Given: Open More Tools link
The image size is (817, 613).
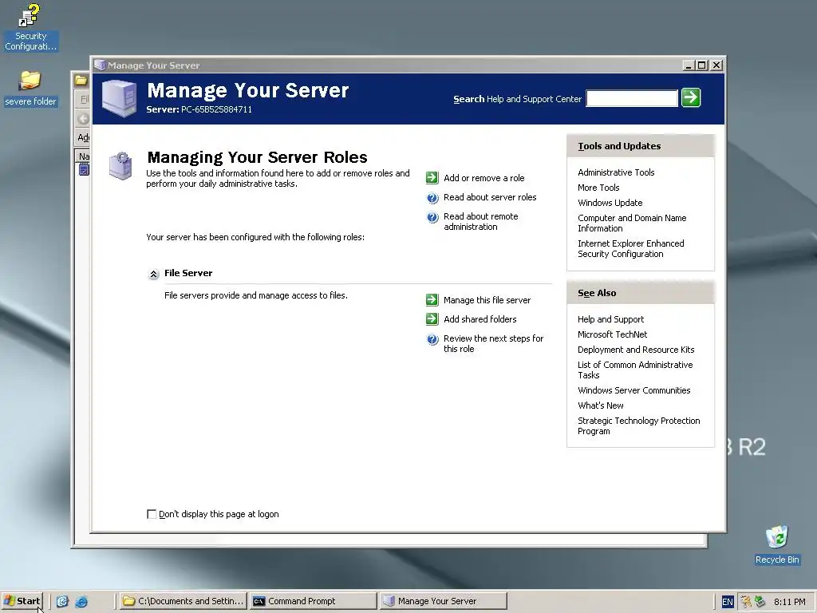Looking at the screenshot, I should [x=598, y=188].
